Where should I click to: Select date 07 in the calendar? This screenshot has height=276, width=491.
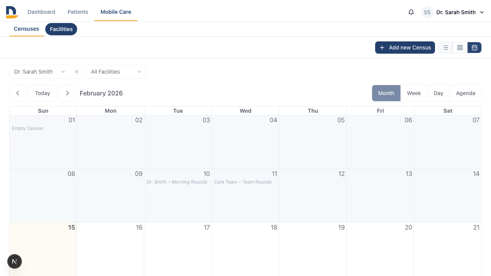476,120
